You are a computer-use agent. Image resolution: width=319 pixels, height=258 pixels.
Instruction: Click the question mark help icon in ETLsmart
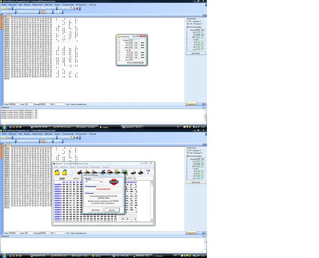[148, 172]
